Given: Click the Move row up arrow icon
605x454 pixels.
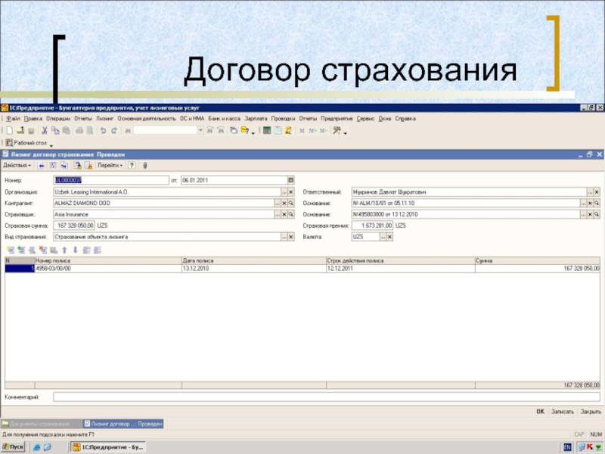Looking at the screenshot, I should 64,250.
